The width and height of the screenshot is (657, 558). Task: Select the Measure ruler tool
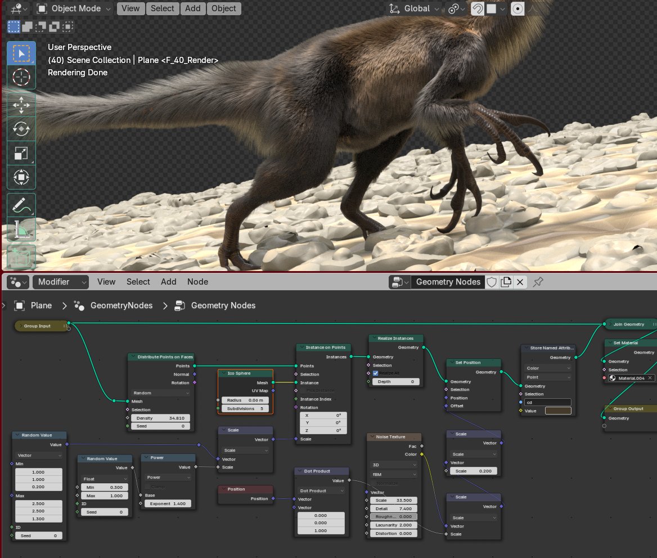pyautogui.click(x=21, y=229)
